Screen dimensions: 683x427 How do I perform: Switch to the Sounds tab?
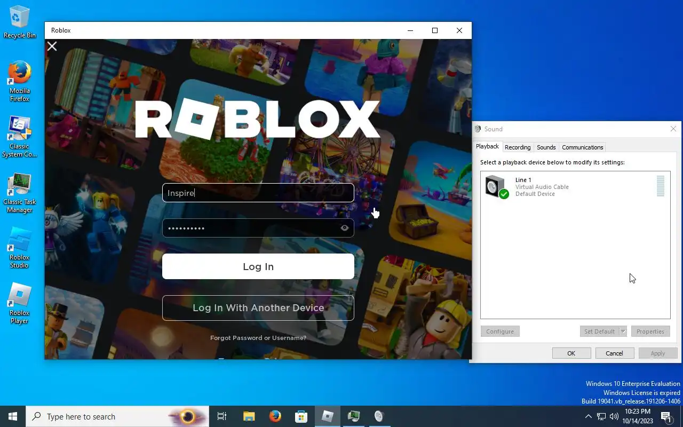[x=546, y=147]
